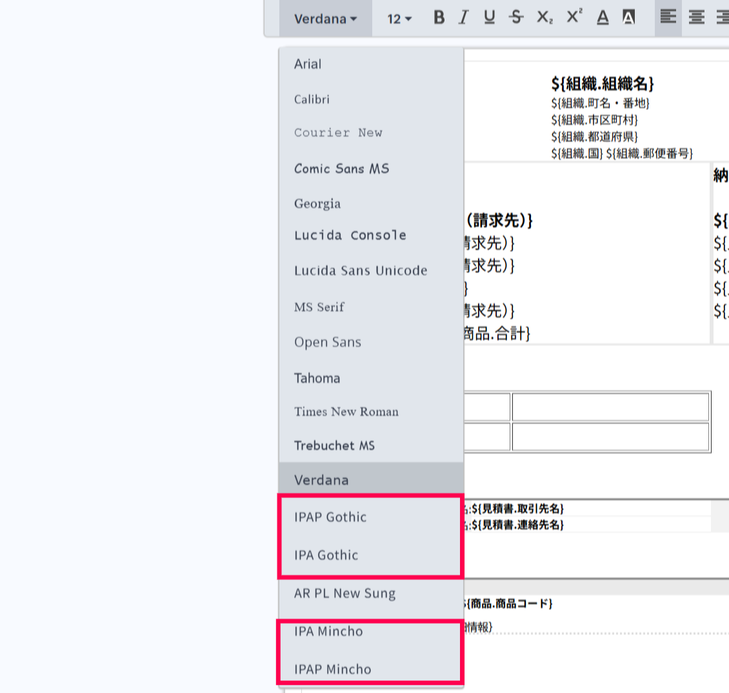Image resolution: width=729 pixels, height=693 pixels.
Task: Center align the text
Action: [x=697, y=17]
